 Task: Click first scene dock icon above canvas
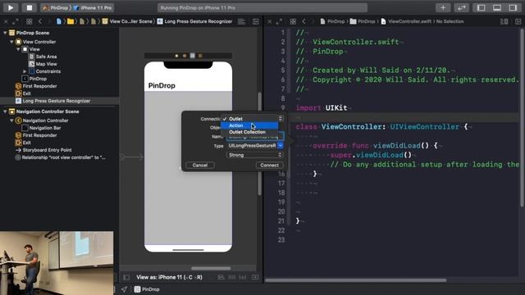click(176, 56)
